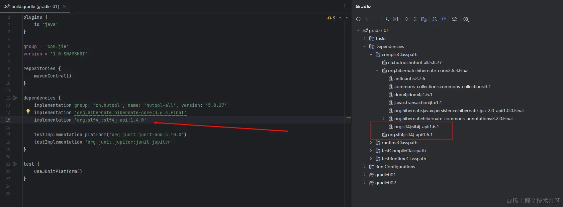The image size is (563, 207).
Task: Collapse the compileClasspath configuration chevron
Action: [x=371, y=54]
